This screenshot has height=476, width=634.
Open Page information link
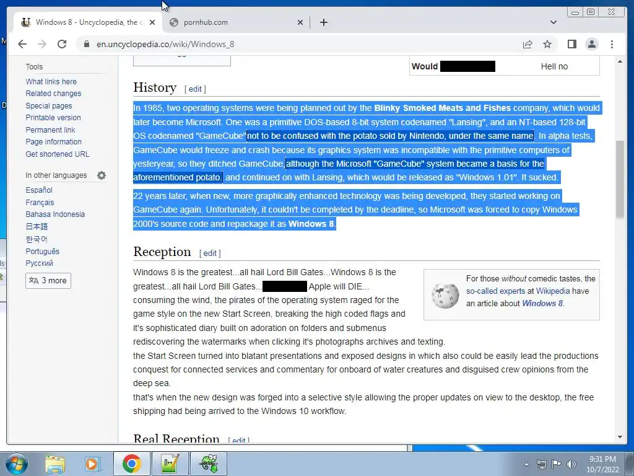click(x=53, y=142)
